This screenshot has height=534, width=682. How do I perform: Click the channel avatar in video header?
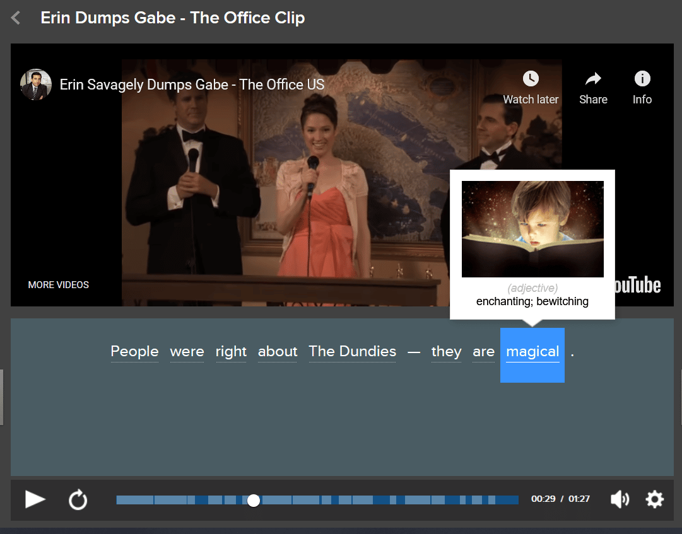coord(35,84)
